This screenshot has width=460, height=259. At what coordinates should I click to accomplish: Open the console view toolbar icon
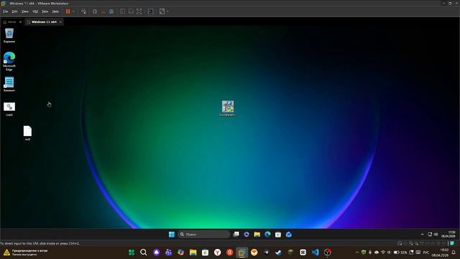pos(150,12)
